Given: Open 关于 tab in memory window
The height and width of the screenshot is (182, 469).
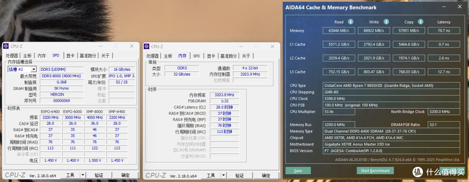Looking at the screenshot, I should [x=246, y=56].
